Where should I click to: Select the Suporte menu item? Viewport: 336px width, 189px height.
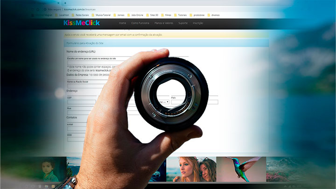[183, 23]
